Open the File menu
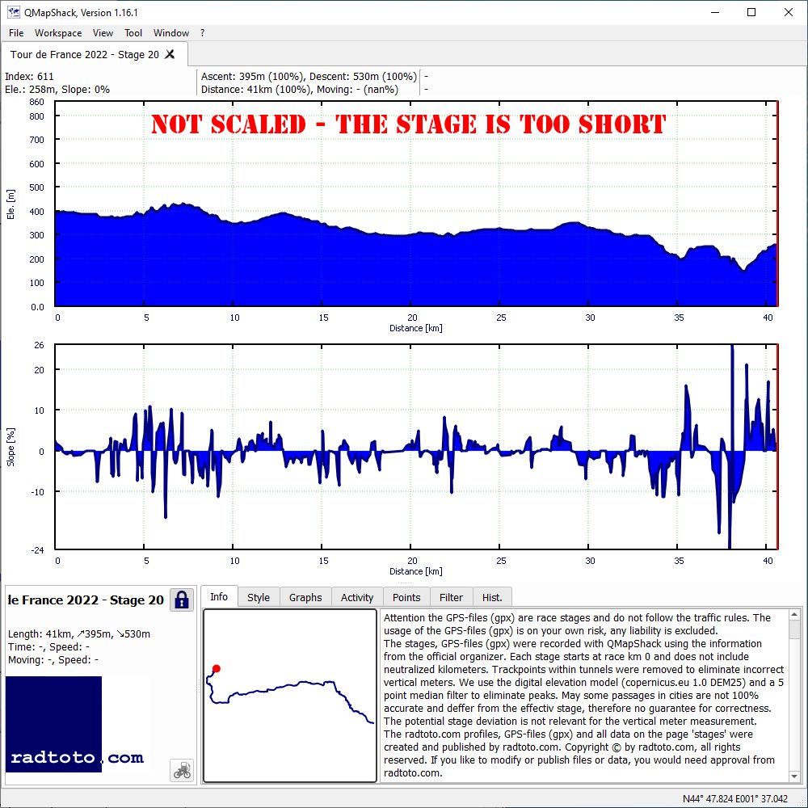This screenshot has width=808, height=808. 16,33
